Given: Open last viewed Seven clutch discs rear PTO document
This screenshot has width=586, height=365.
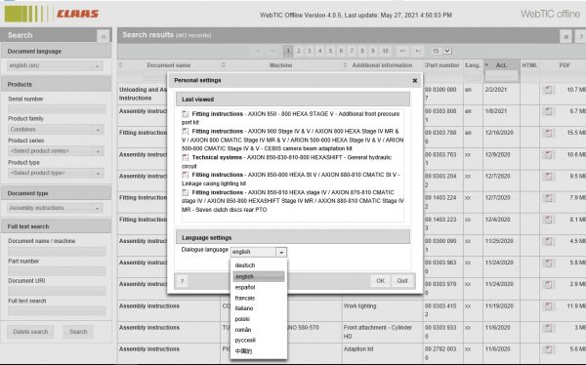Looking at the screenshot, I should click(293, 201).
